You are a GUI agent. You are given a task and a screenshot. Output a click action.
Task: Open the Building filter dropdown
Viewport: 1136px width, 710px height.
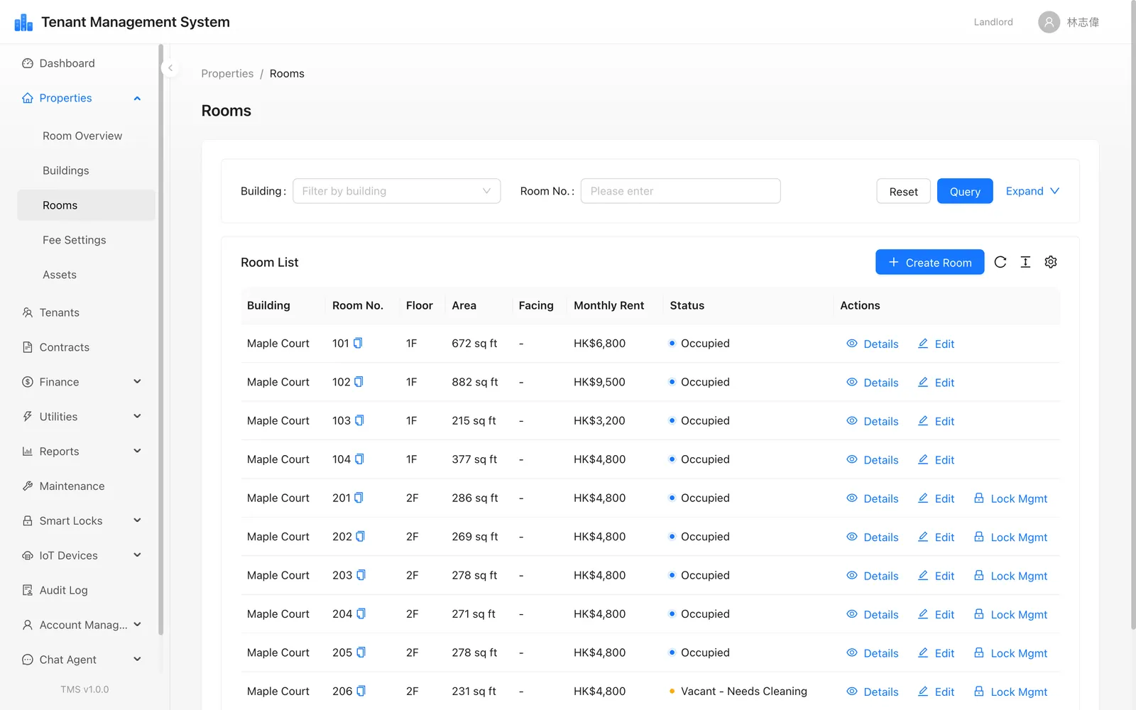click(x=396, y=191)
